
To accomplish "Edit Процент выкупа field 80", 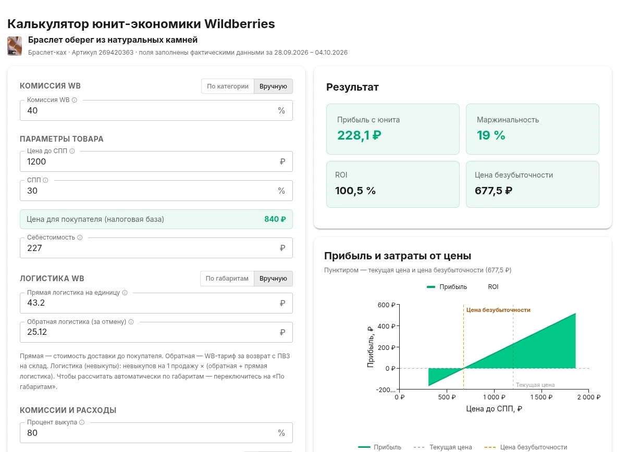I will tap(156, 433).
